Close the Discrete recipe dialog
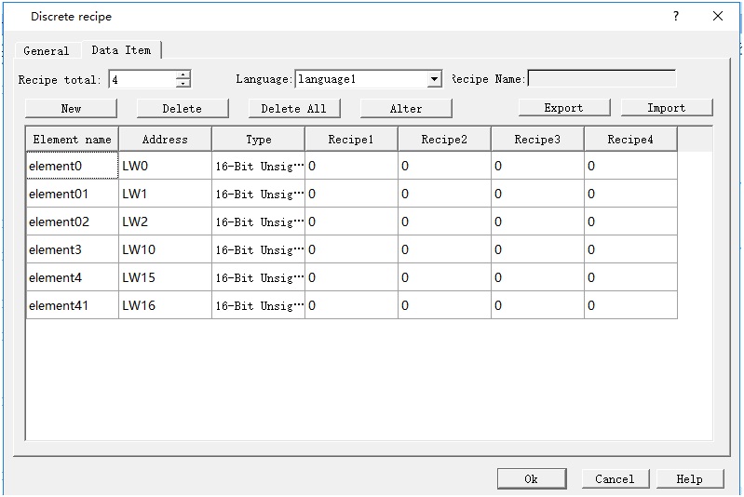The image size is (744, 497). (718, 16)
